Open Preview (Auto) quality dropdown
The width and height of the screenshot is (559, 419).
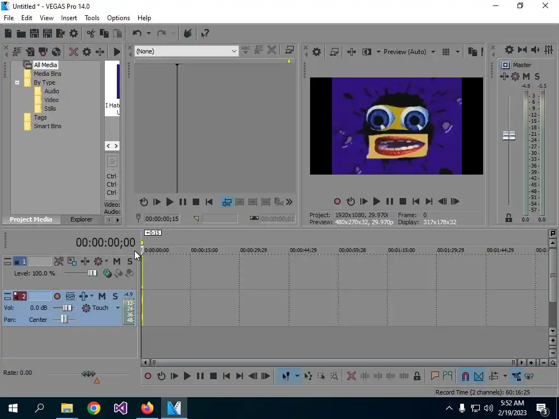[433, 52]
